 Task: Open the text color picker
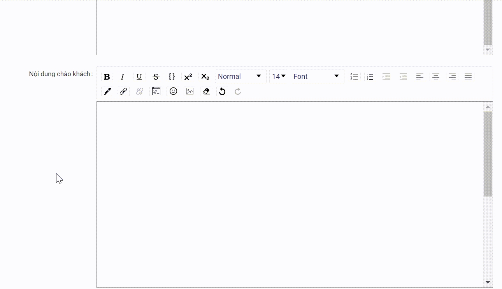tap(107, 91)
